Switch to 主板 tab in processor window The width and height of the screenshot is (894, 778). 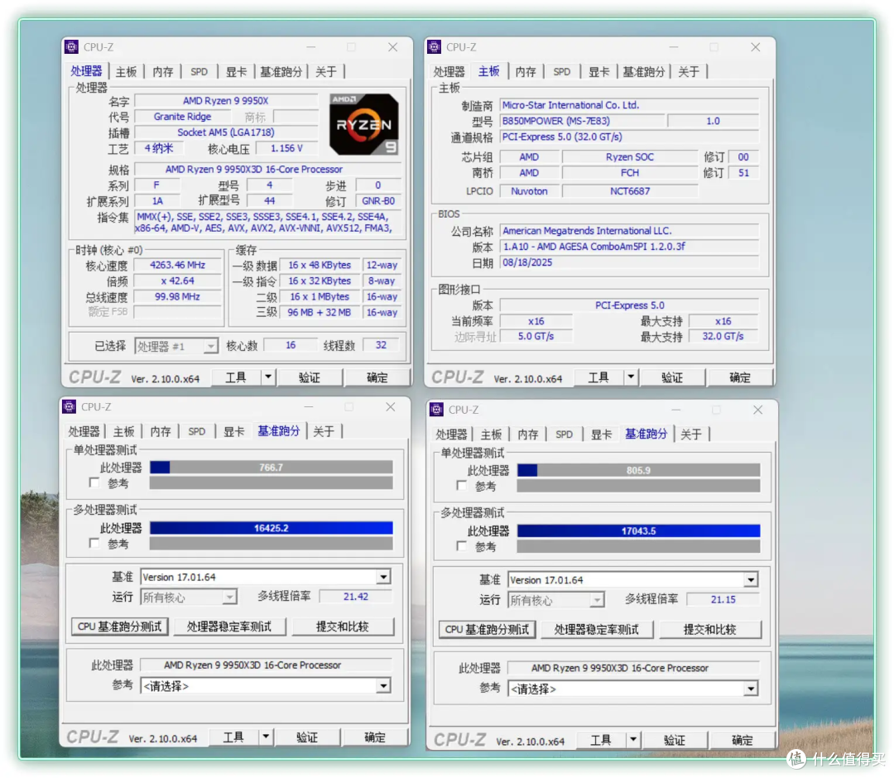pos(126,72)
